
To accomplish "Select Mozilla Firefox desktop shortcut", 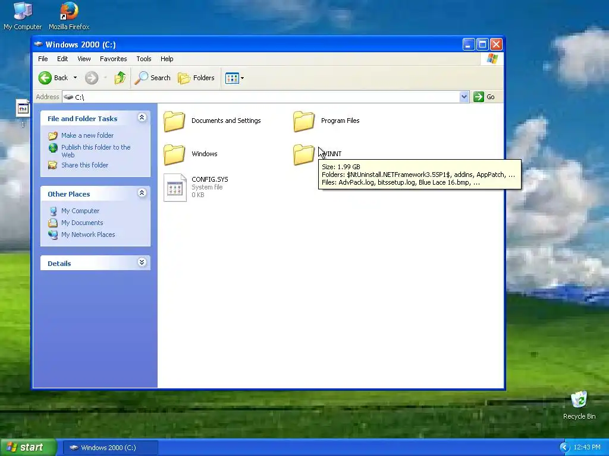I will pyautogui.click(x=69, y=16).
